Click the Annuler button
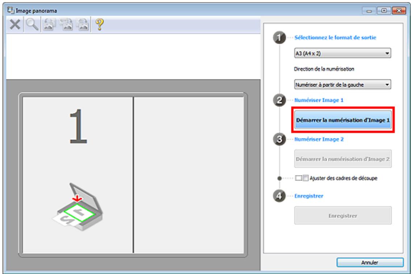This screenshot has width=411, height=274. tap(370, 262)
